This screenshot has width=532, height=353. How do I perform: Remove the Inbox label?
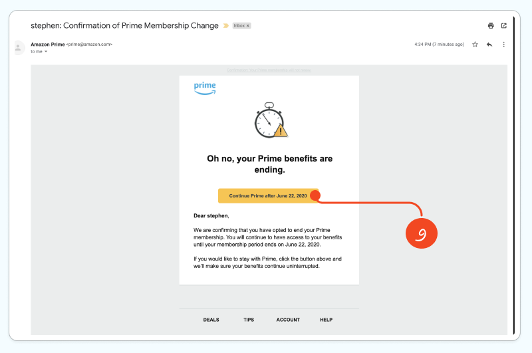[247, 26]
